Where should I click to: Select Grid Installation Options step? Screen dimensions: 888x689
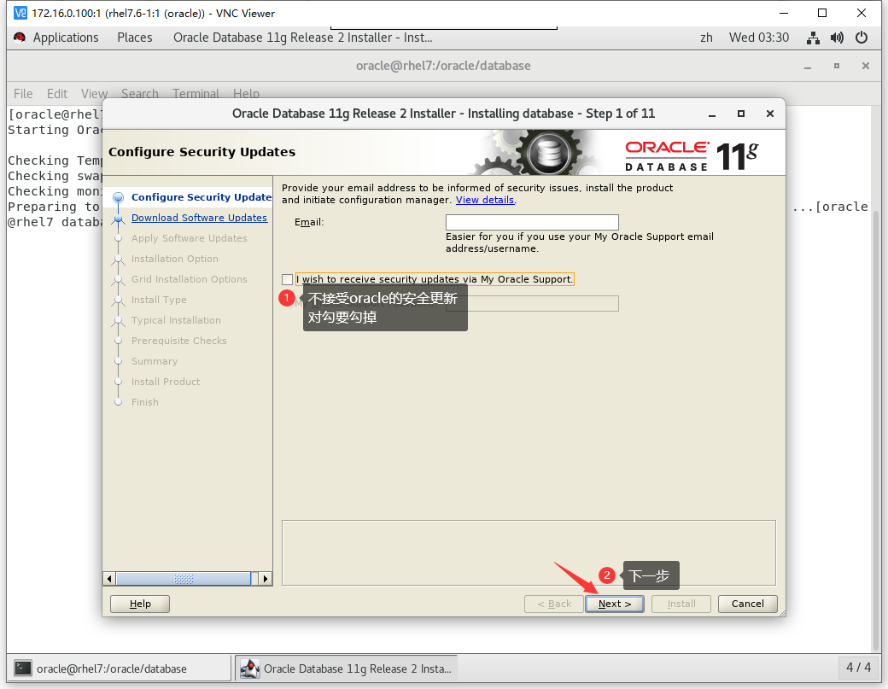click(190, 279)
